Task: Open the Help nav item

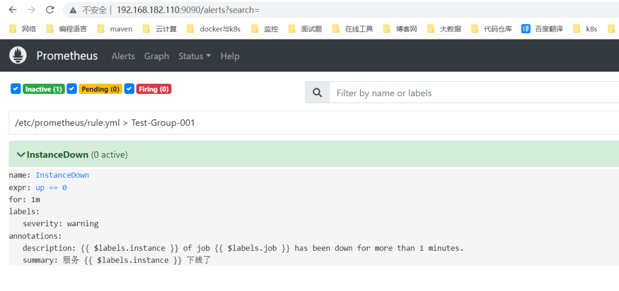Action: (x=230, y=56)
